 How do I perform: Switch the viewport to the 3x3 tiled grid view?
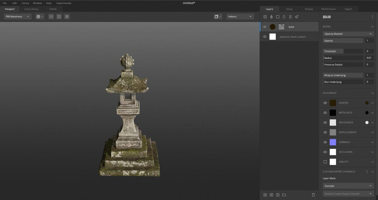click(x=67, y=17)
